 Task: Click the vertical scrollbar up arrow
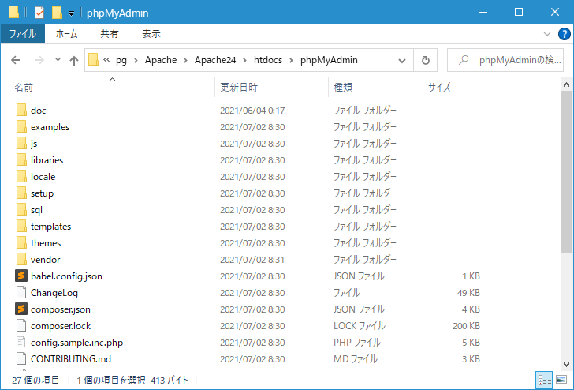(566, 85)
